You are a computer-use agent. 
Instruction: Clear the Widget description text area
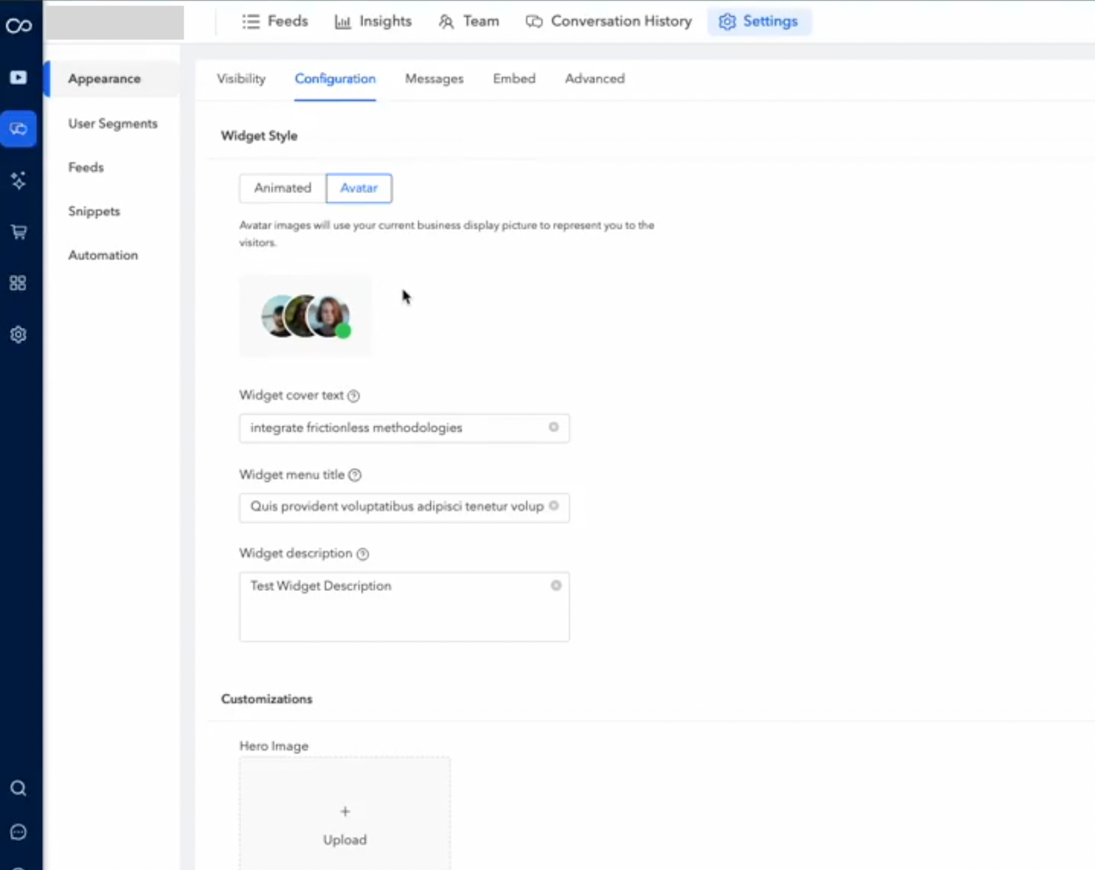556,585
